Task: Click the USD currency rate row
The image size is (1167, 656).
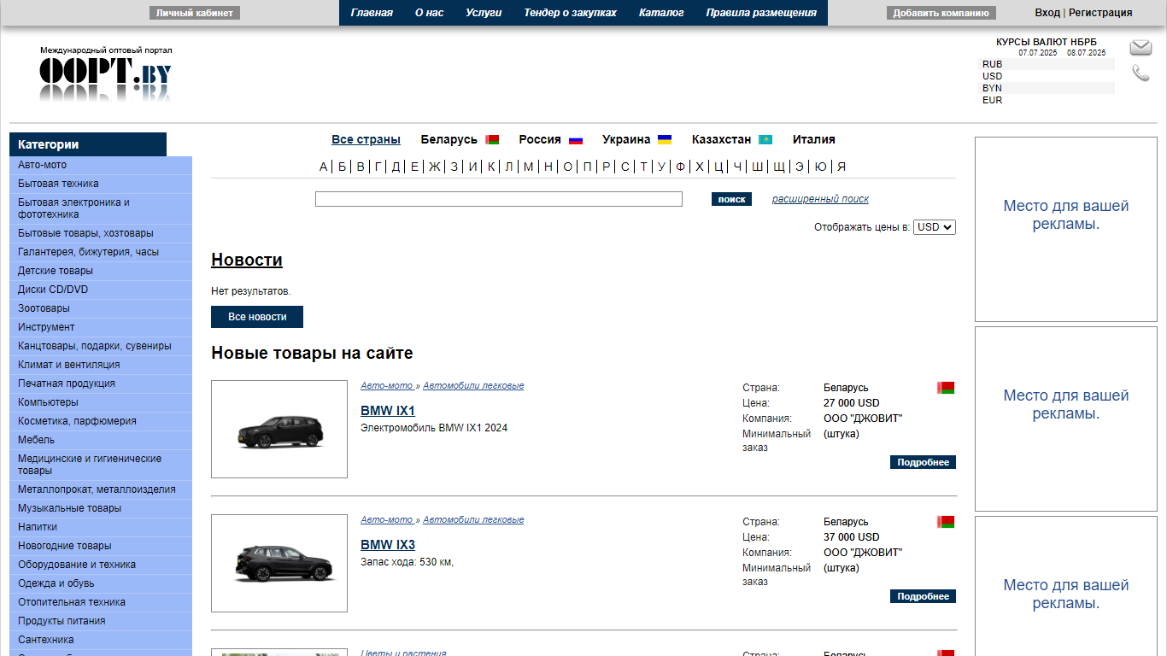Action: click(x=1047, y=76)
